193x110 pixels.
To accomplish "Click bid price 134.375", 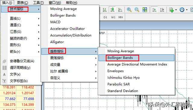I will coord(9,105).
